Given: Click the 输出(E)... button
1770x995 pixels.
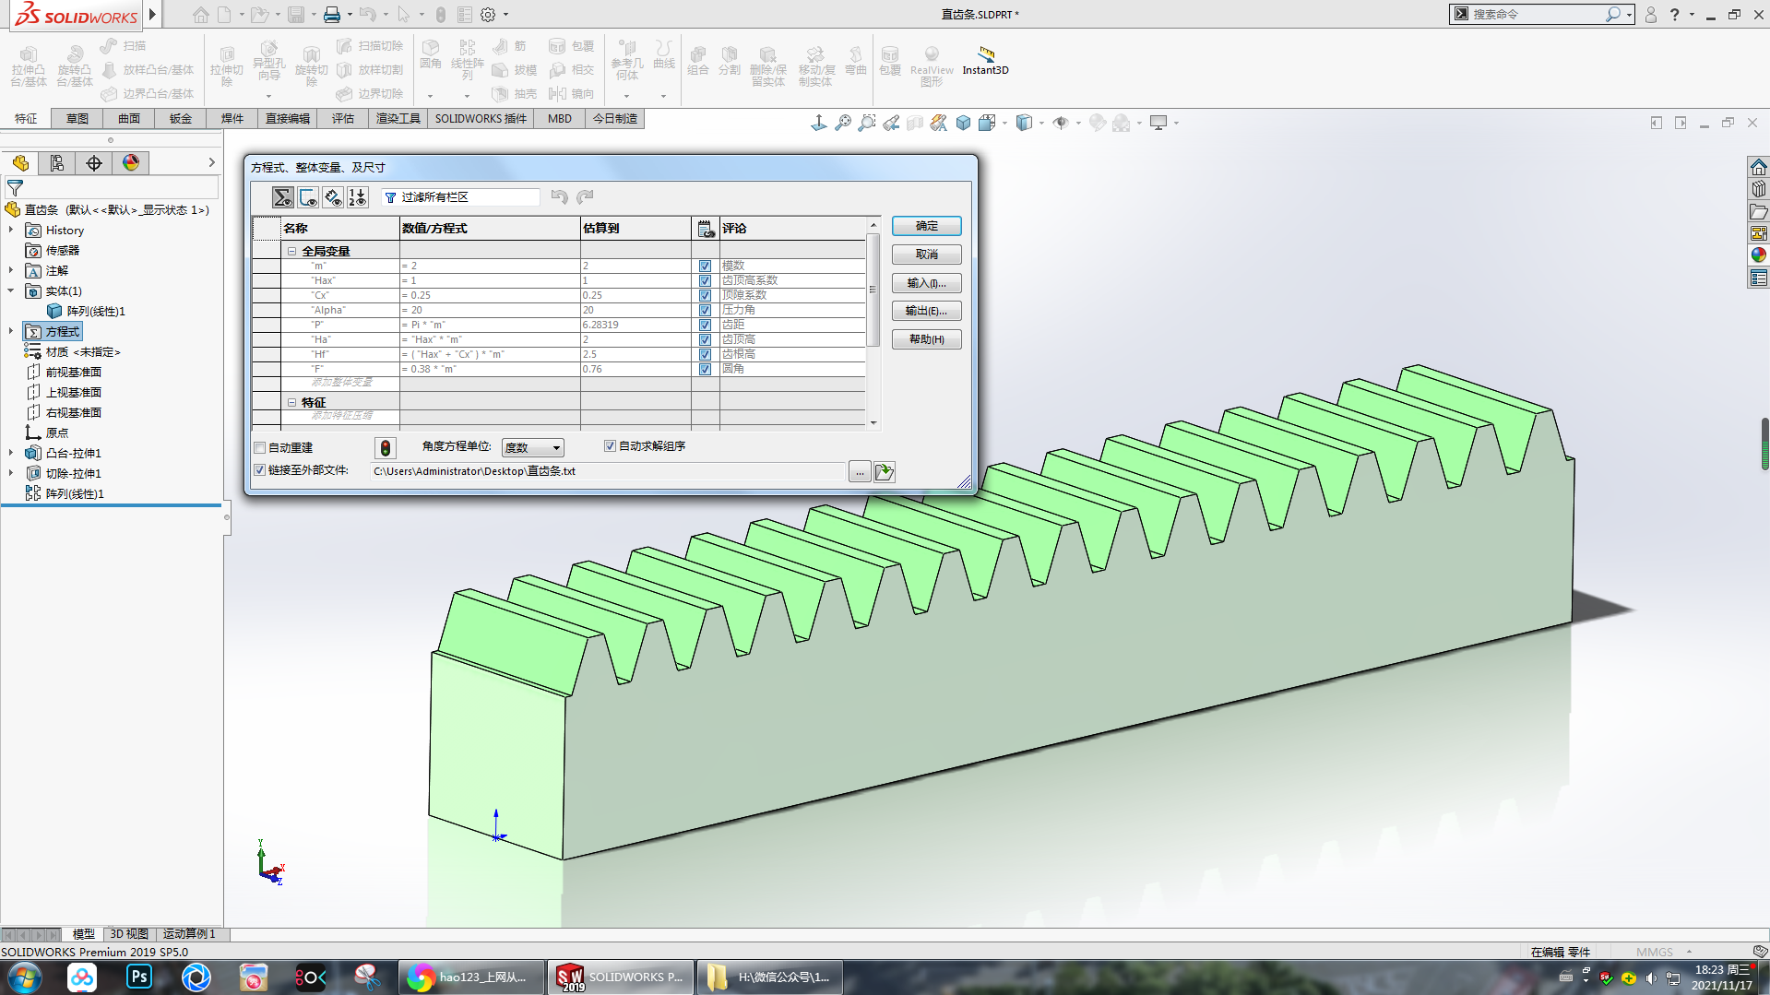Looking at the screenshot, I should tap(927, 311).
